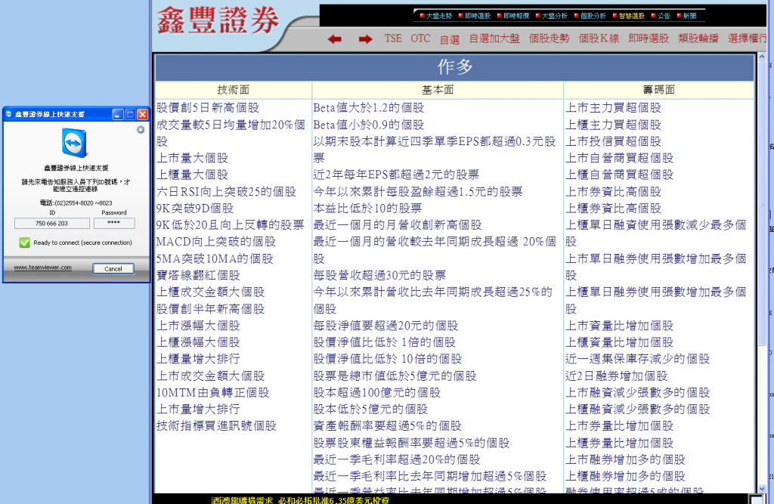The width and height of the screenshot is (774, 504).
Task: Open 近2年每年EPS都超過2元的股票 link
Action: click(x=396, y=175)
